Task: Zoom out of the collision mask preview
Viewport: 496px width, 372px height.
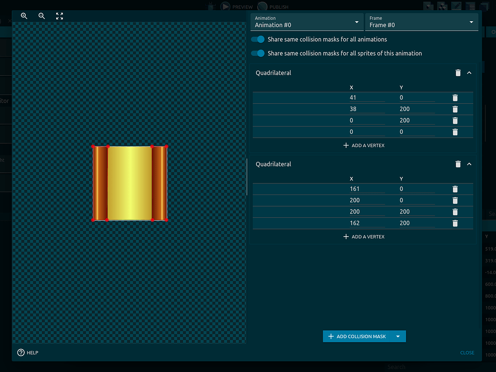Action: click(42, 16)
